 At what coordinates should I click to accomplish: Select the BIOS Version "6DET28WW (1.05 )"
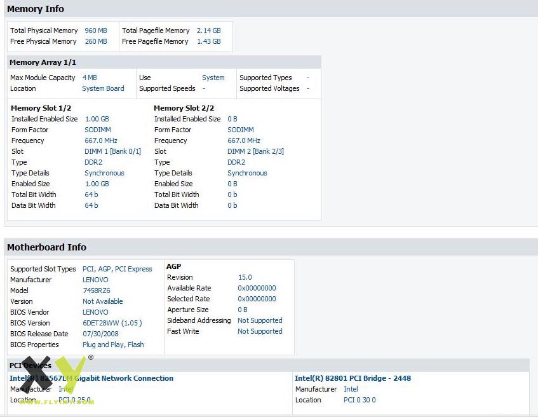pos(112,323)
